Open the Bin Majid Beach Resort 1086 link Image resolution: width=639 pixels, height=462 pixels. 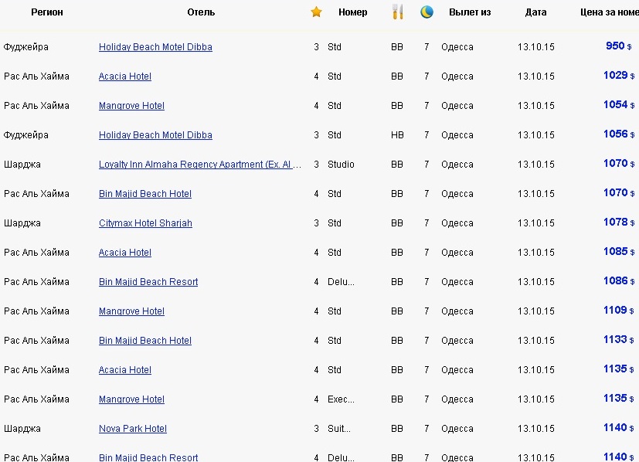coord(148,281)
